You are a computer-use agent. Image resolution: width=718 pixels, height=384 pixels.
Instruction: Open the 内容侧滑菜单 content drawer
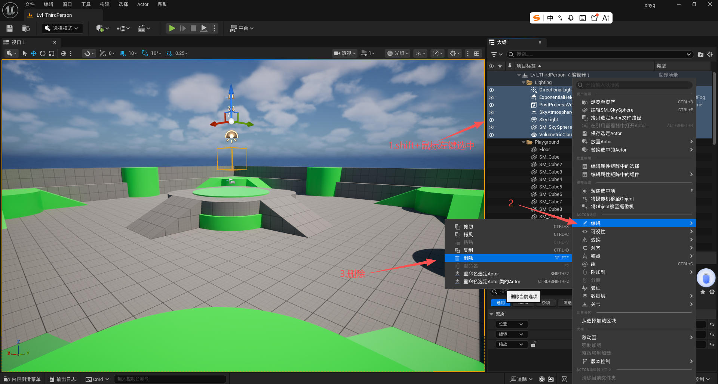click(22, 379)
